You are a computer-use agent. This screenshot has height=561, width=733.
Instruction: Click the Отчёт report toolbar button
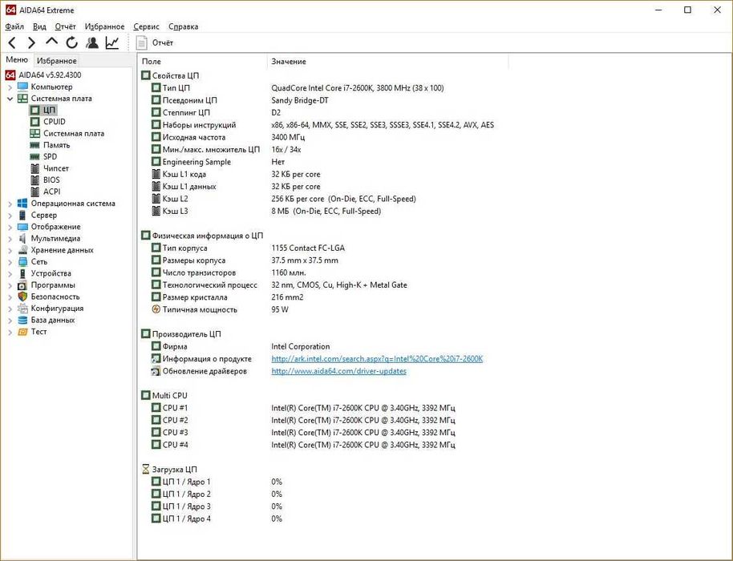[155, 43]
